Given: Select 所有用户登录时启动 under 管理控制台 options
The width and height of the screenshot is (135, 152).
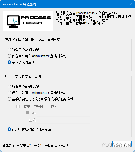Looking at the screenshot, I should 24,50.
